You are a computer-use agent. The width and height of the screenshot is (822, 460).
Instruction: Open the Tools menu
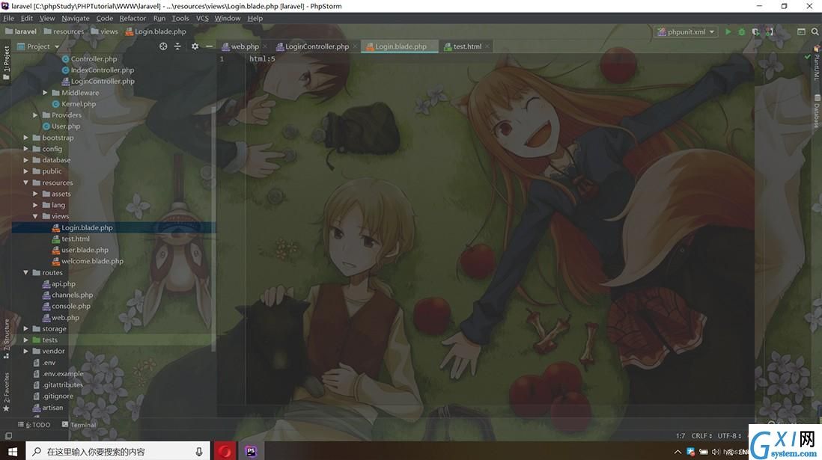pos(180,19)
